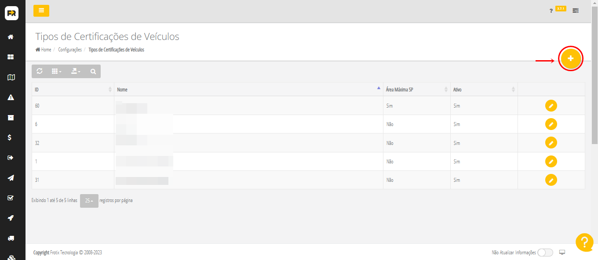Click the yellow plus add button

[570, 58]
